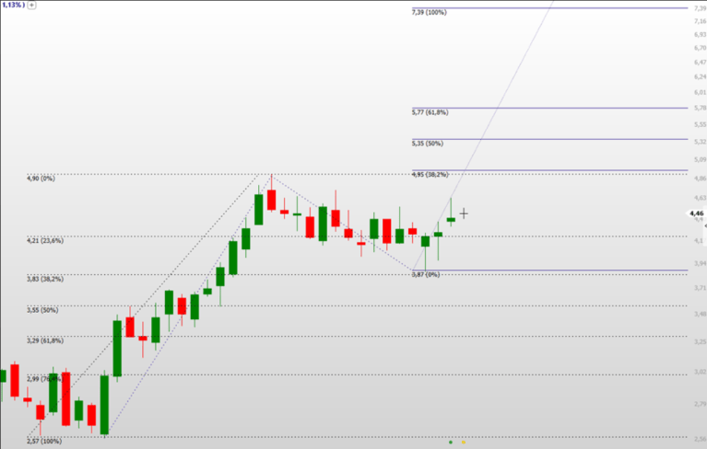The image size is (707, 449).
Task: Click the 4,90 (0%) retracement label
Action: click(x=41, y=178)
